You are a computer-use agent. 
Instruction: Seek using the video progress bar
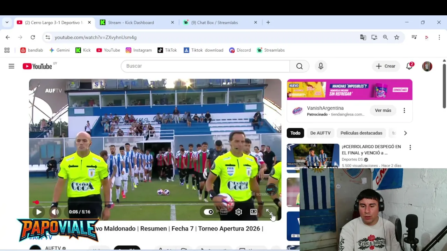tap(155, 203)
